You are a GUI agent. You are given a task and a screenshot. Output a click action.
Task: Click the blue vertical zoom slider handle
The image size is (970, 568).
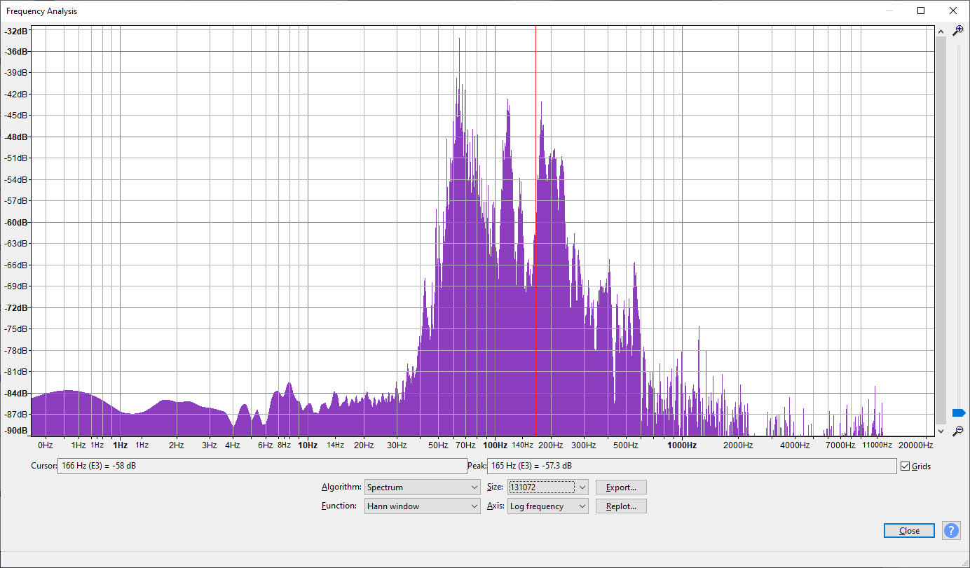958,413
